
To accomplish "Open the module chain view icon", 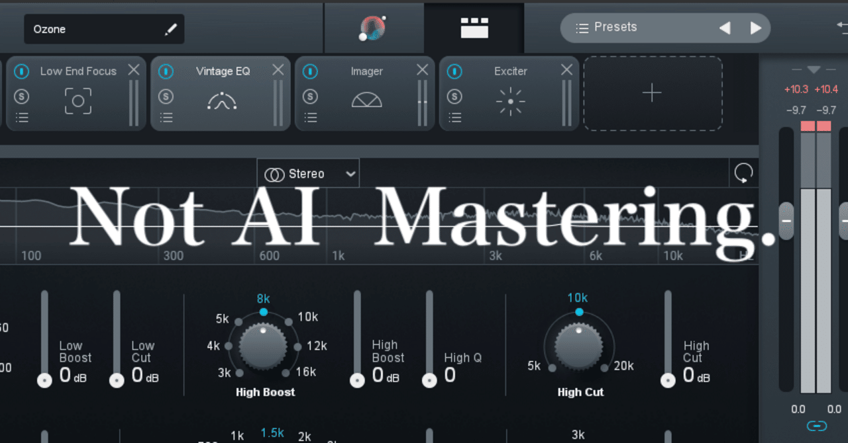I will tap(474, 28).
